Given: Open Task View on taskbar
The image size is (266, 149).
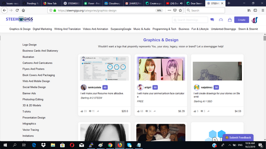Looking at the screenshot, I should pyautogui.click(x=24, y=145).
